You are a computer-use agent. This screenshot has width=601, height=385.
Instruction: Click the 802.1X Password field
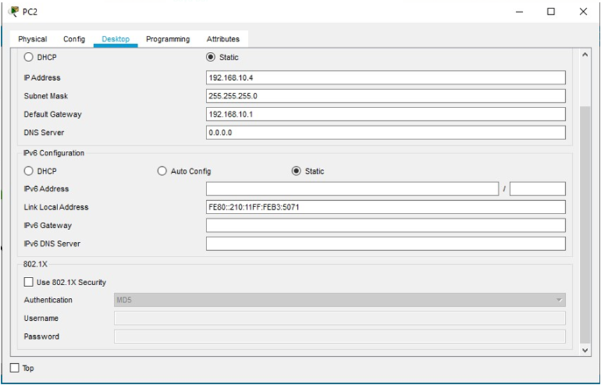coord(340,336)
